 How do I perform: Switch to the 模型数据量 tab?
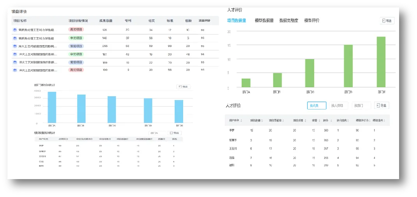coord(264,21)
